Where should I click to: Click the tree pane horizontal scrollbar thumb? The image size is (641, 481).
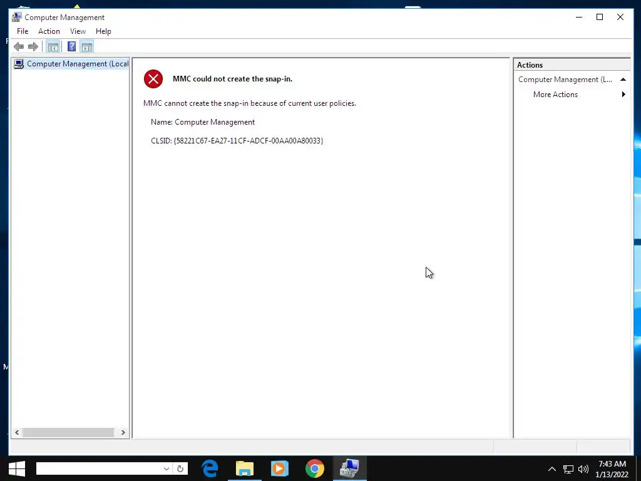(x=68, y=432)
